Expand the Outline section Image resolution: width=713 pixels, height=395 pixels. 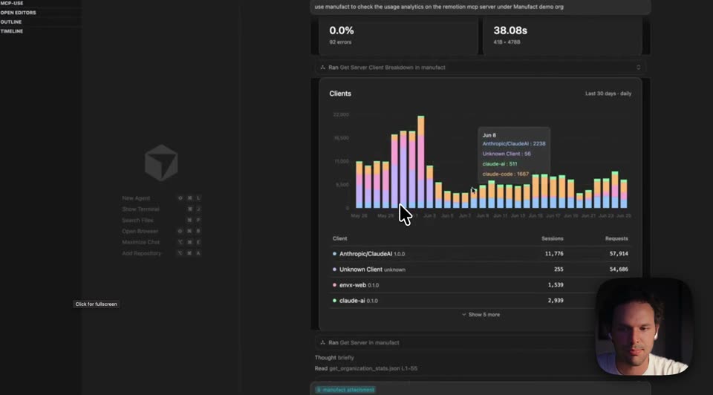pyautogui.click(x=11, y=22)
